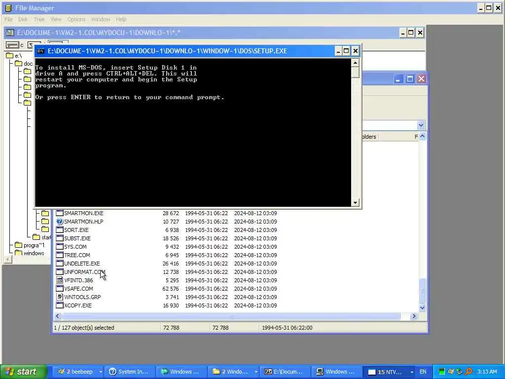Image resolution: width=505 pixels, height=379 pixels.
Task: Expand beebeep taskbar group arrow
Action: pyautogui.click(x=101, y=372)
